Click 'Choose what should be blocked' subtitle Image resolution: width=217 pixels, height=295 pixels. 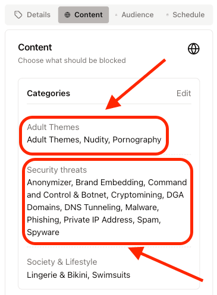point(72,61)
